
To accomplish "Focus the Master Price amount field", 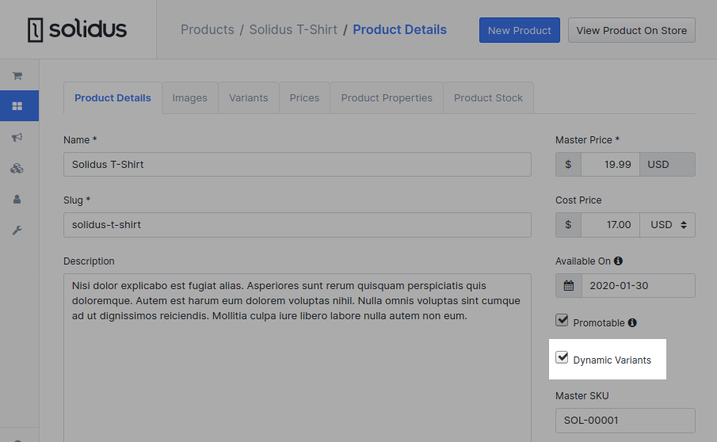I will pyautogui.click(x=611, y=165).
